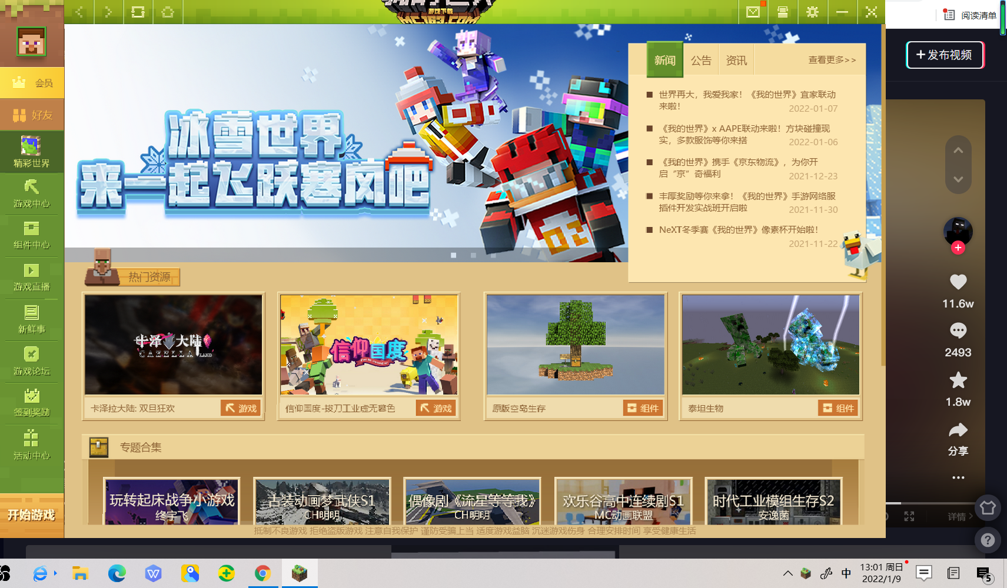Open video comments showing 2493
Image resolution: width=1007 pixels, height=588 pixels.
[x=958, y=331]
